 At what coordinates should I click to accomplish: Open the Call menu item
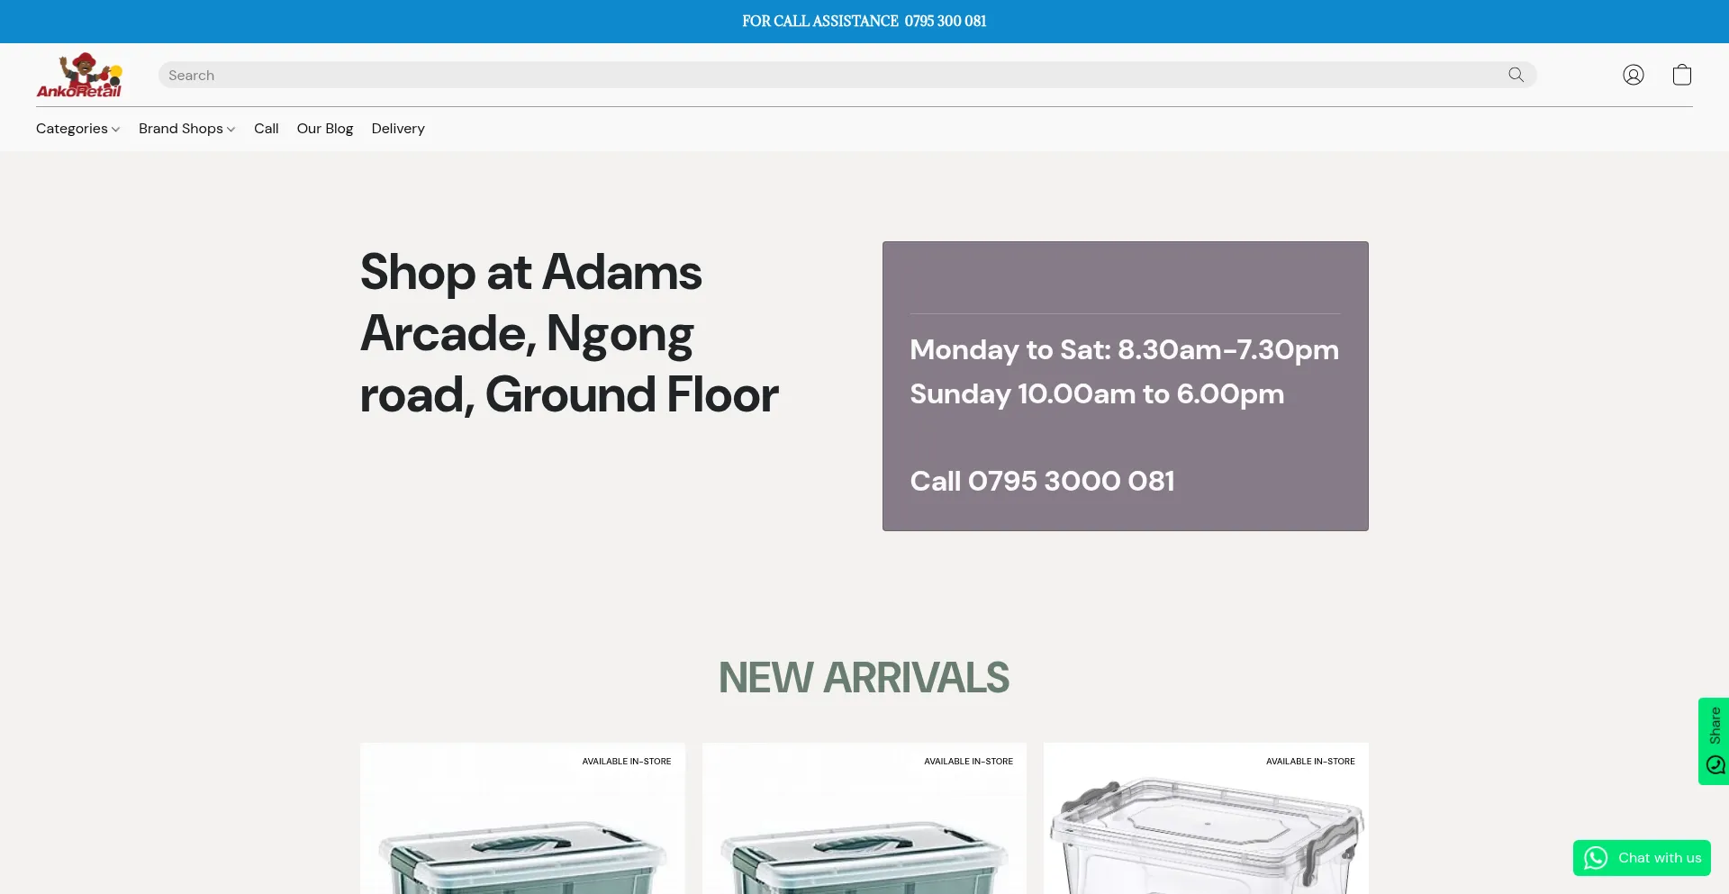coord(266,129)
